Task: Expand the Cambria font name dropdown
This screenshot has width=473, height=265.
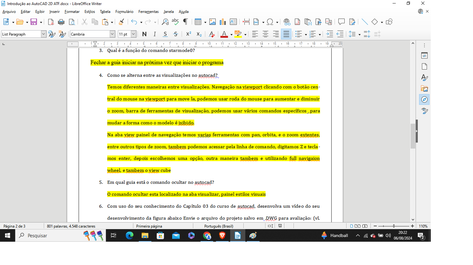Action: tap(112, 34)
